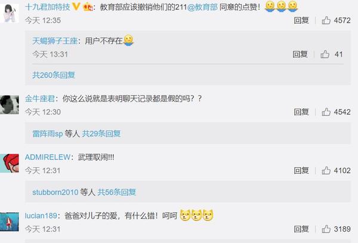Image resolution: width=358 pixels, height=243 pixels.
Task: Expand the 29 replies thread
Action: point(101,133)
